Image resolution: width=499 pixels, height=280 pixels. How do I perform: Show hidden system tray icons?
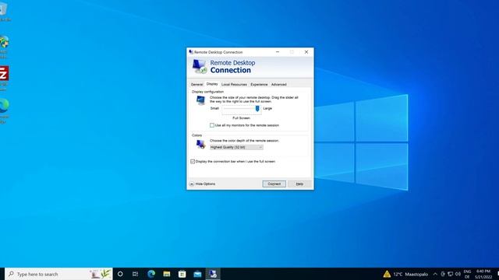click(x=435, y=274)
